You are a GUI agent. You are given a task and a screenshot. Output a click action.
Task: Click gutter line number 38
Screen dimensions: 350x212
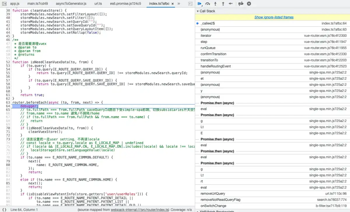tap(8, 10)
